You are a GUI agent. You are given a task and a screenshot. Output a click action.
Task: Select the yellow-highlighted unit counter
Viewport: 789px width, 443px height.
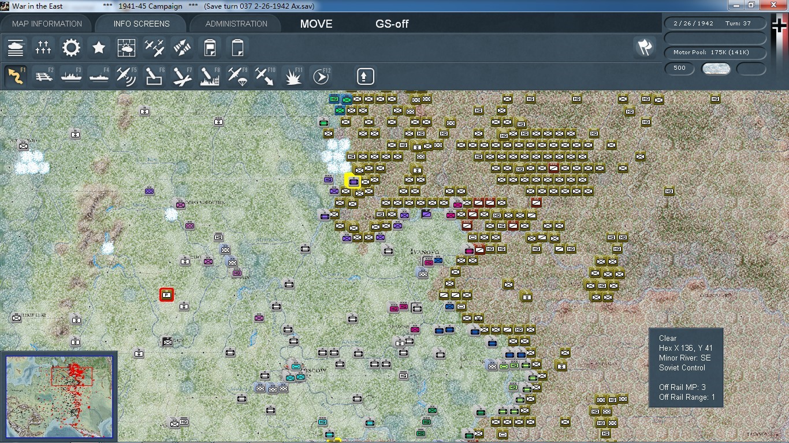[x=352, y=181]
